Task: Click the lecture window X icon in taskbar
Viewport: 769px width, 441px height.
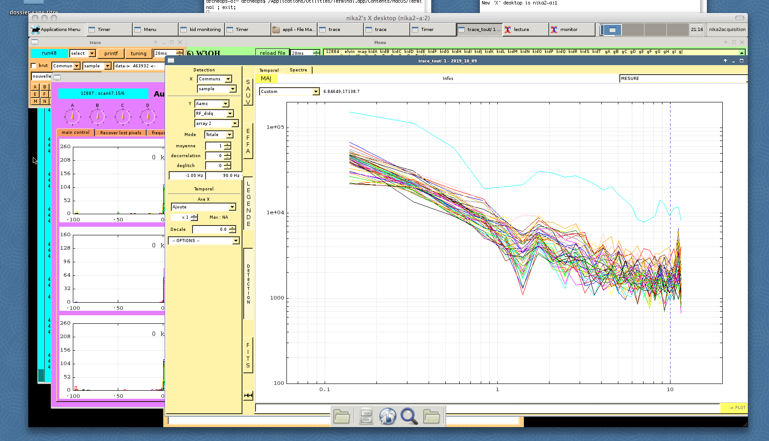Action: point(508,30)
